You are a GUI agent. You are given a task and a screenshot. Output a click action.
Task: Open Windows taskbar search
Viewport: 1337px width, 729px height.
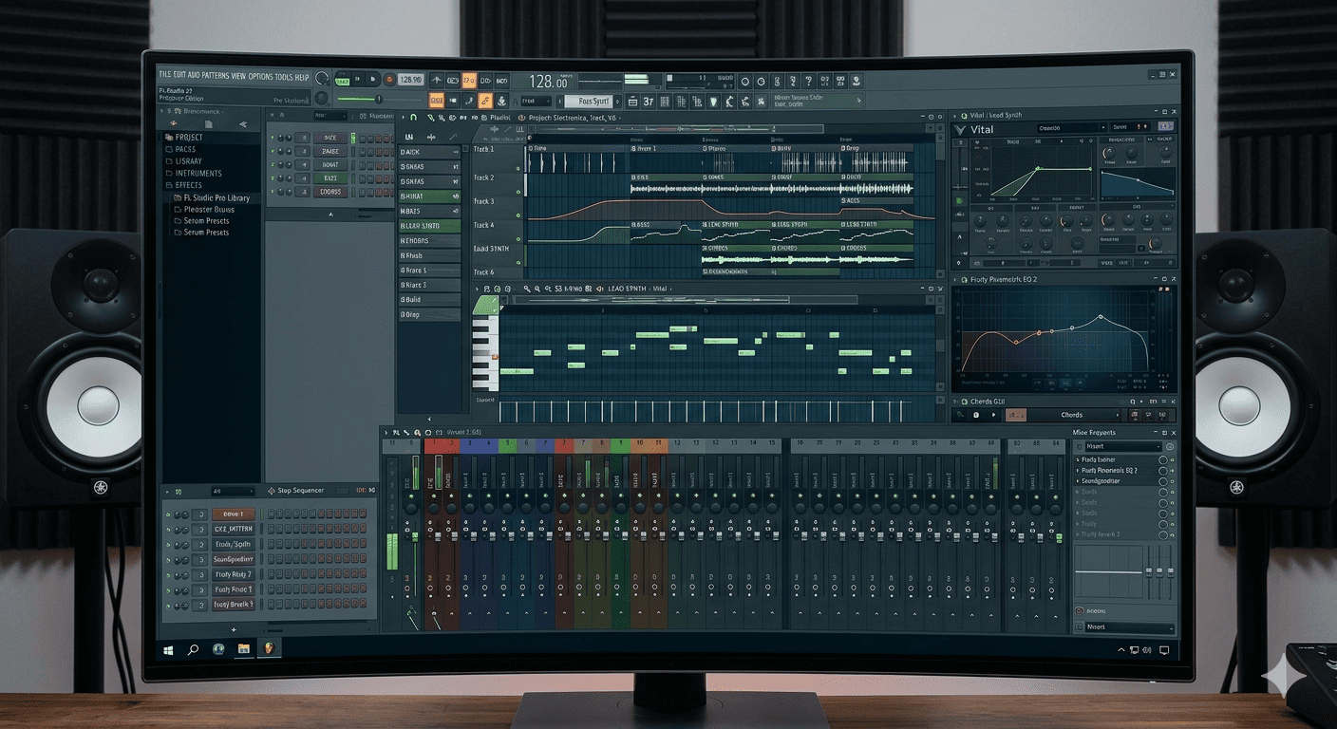tap(194, 649)
